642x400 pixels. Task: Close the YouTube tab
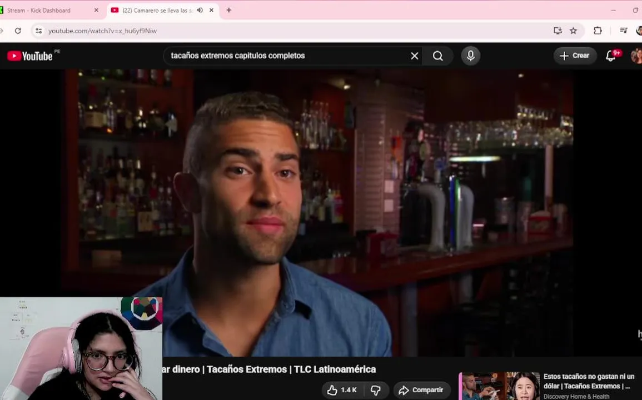211,10
